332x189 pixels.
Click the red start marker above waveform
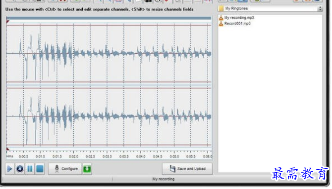[8, 22]
